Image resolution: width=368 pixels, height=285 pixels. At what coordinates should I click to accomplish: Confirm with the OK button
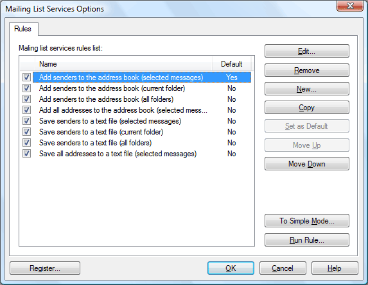point(231,268)
